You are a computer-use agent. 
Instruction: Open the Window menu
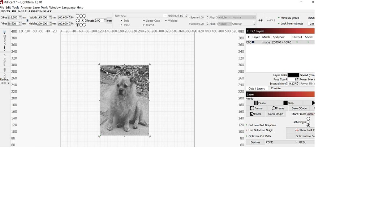click(55, 7)
